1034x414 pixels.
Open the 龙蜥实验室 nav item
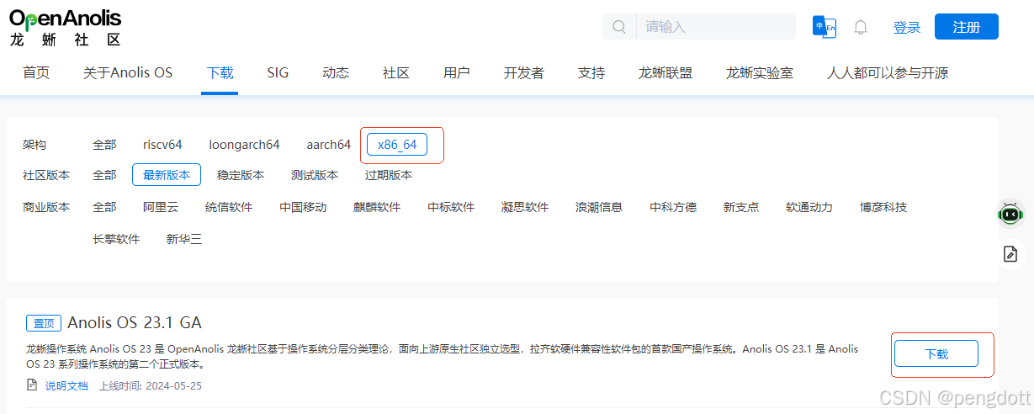click(x=760, y=73)
